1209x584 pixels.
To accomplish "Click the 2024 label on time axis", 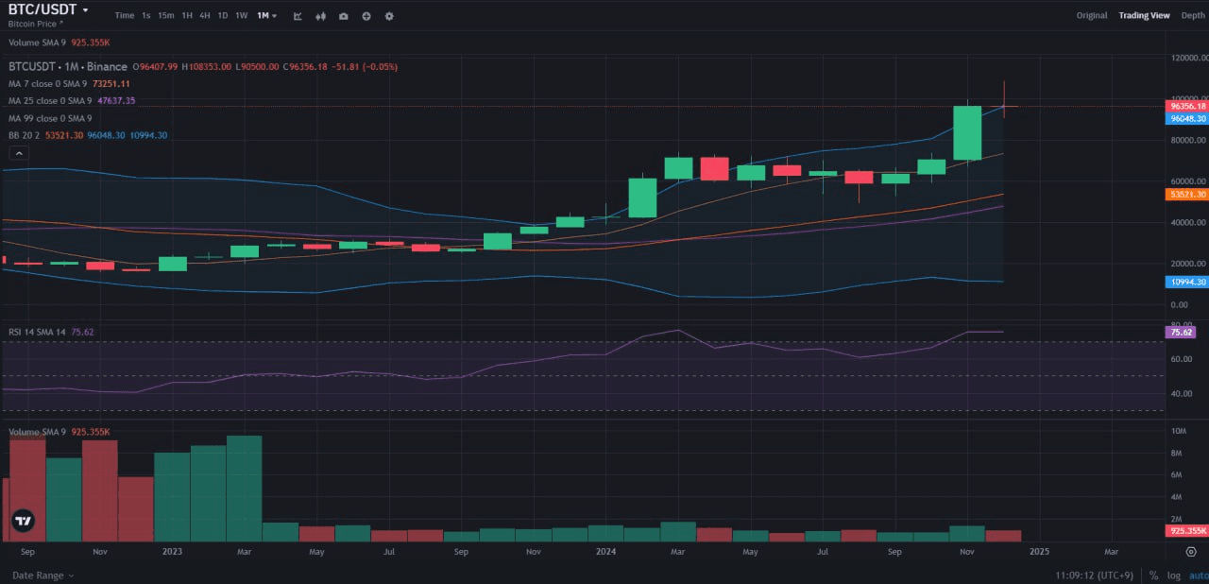I will pyautogui.click(x=605, y=550).
